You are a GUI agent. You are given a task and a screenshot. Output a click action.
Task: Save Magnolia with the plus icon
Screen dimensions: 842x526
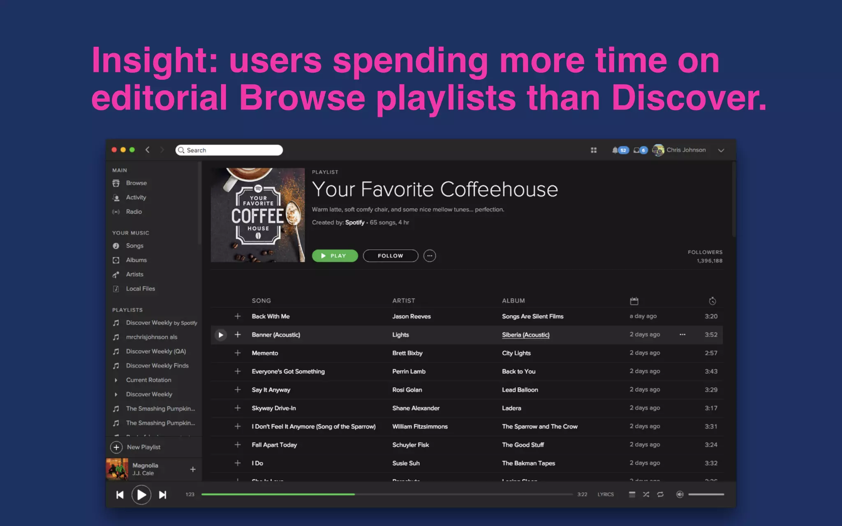point(193,469)
